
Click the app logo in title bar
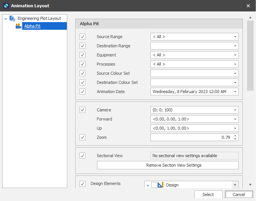coord(6,6)
